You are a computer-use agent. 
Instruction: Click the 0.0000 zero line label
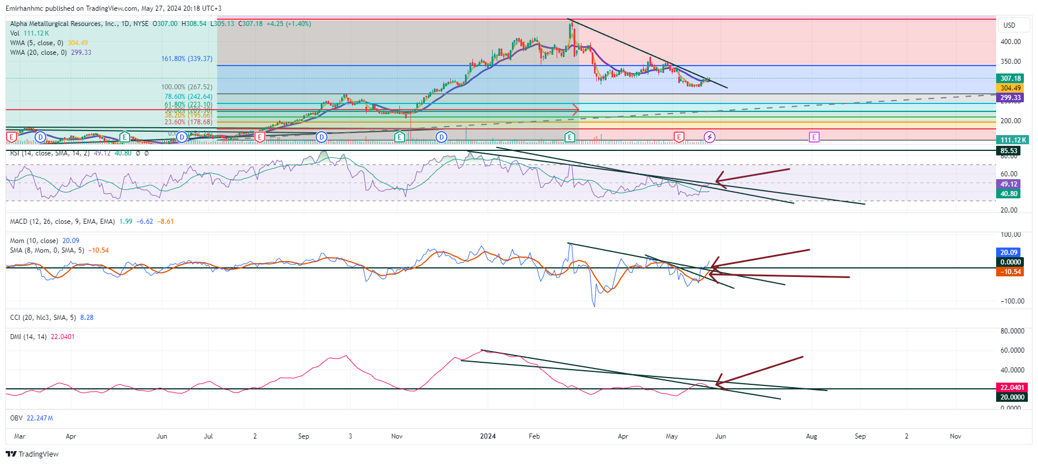[1010, 262]
